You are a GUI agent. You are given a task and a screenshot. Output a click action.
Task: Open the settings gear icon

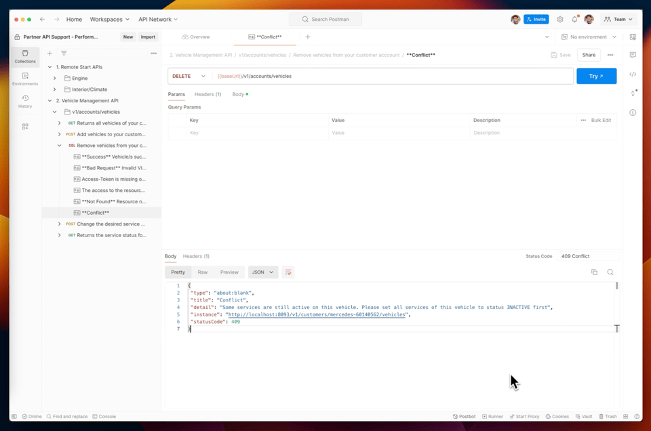click(x=560, y=19)
